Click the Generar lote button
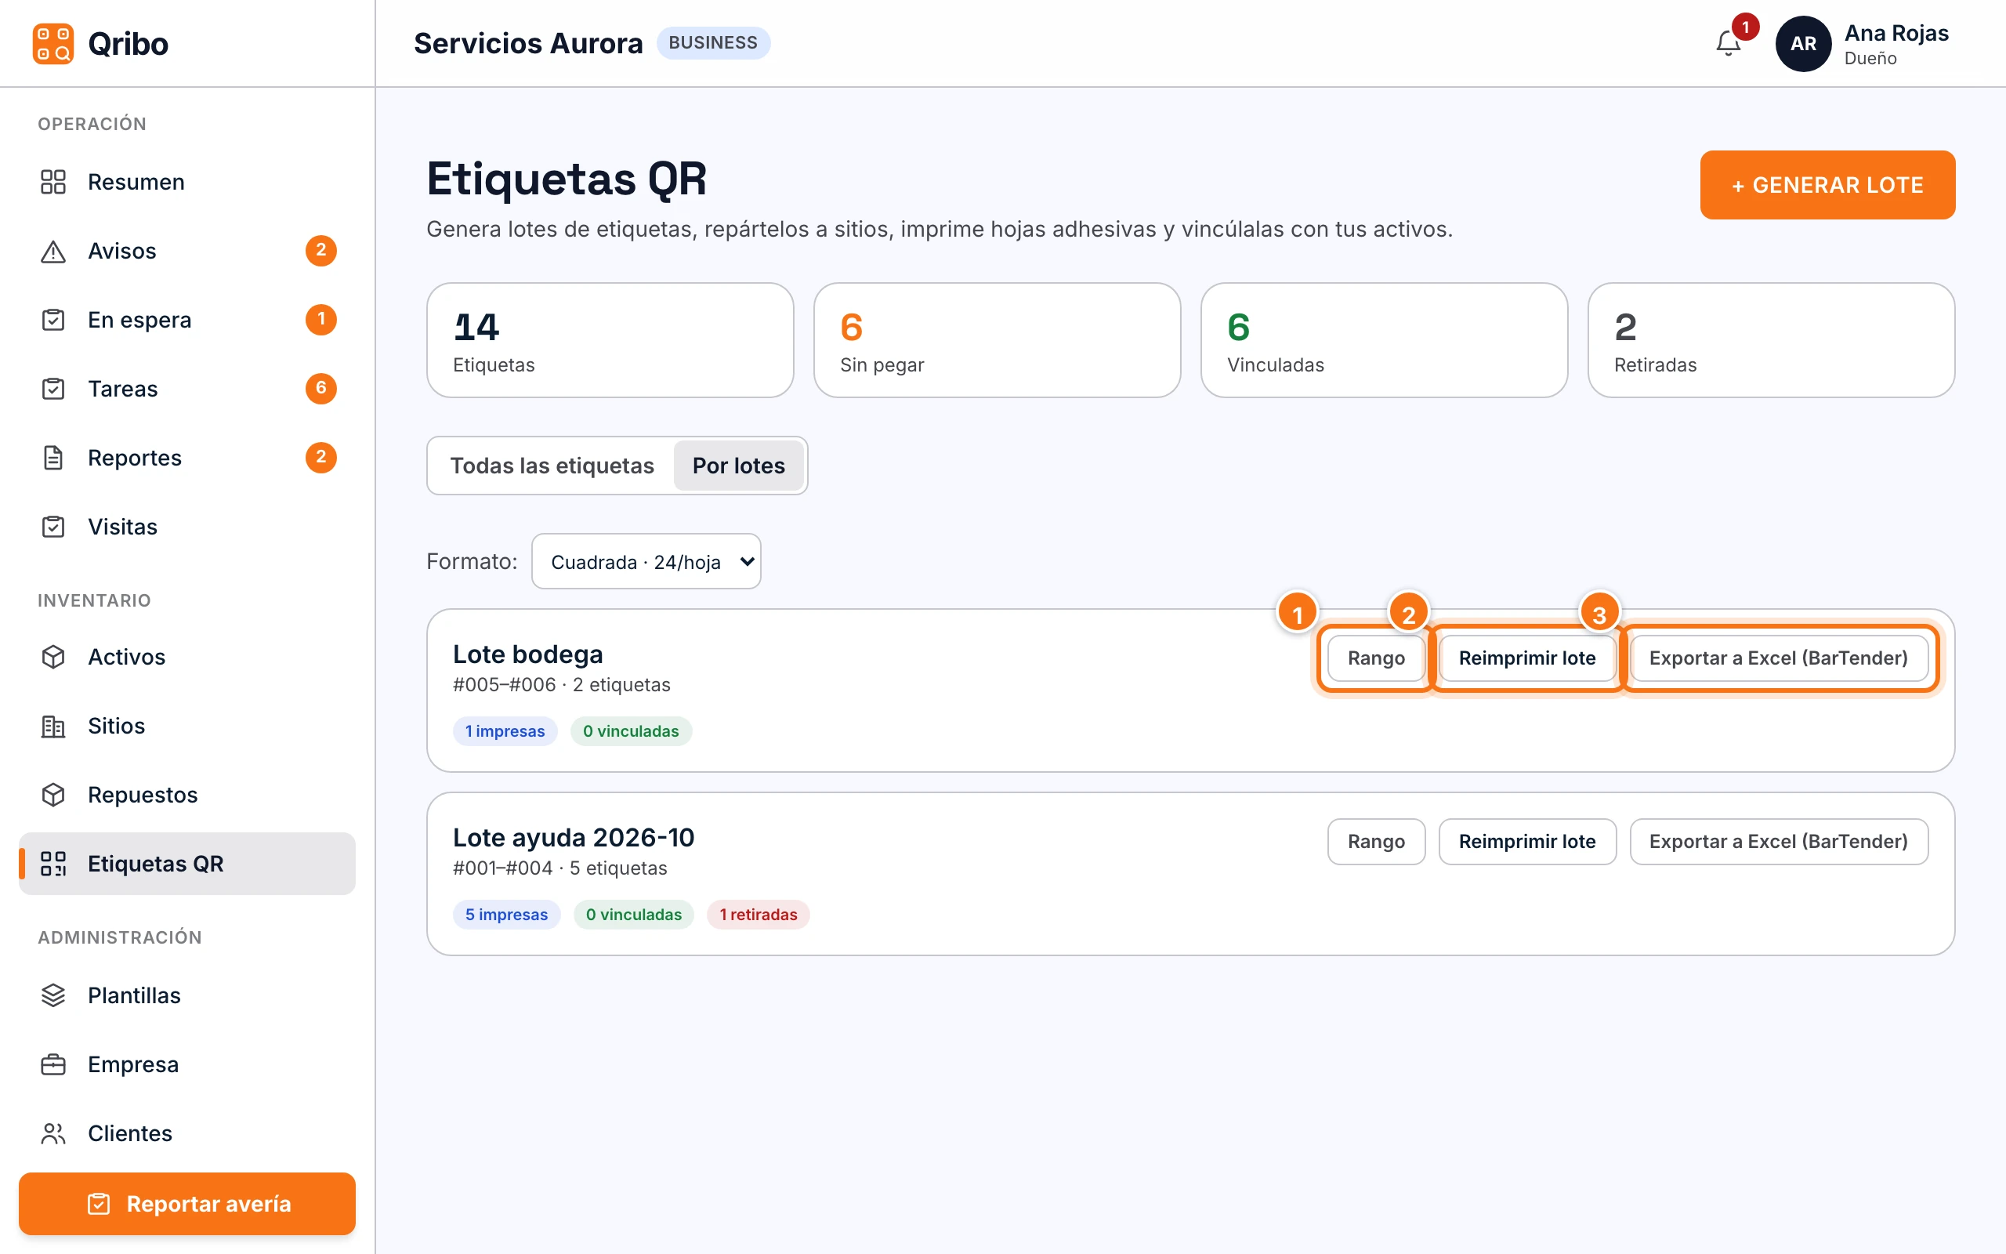Screen dimensions: 2006x1254 tap(1827, 184)
